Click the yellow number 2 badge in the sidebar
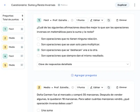This screenshot has width=140, height=112. coord(5,38)
